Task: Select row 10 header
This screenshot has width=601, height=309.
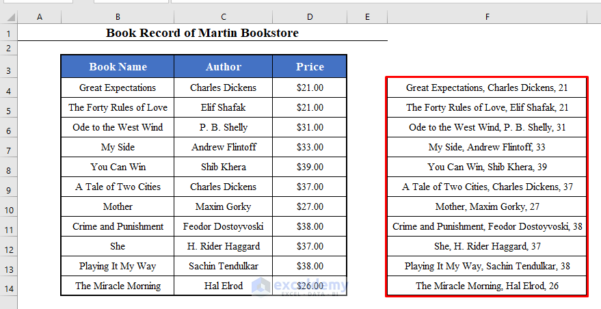Action: click(x=9, y=206)
